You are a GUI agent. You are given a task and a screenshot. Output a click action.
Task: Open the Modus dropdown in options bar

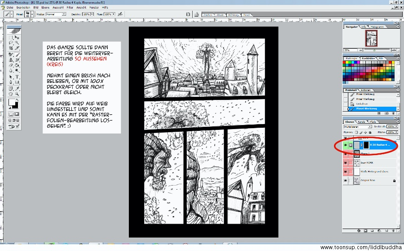(x=56, y=14)
